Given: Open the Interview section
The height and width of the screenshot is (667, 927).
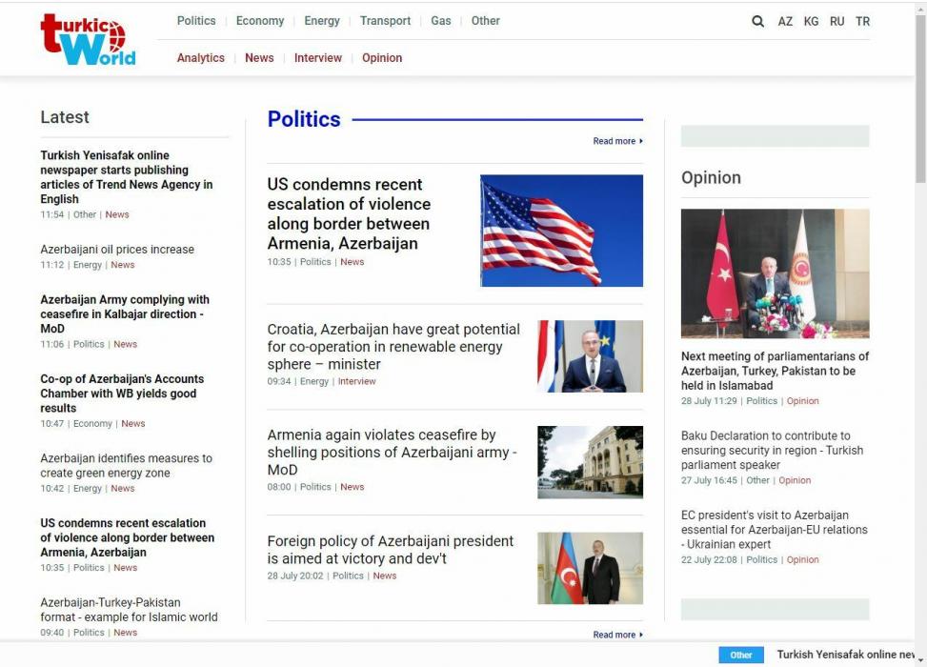Looking at the screenshot, I should [317, 58].
